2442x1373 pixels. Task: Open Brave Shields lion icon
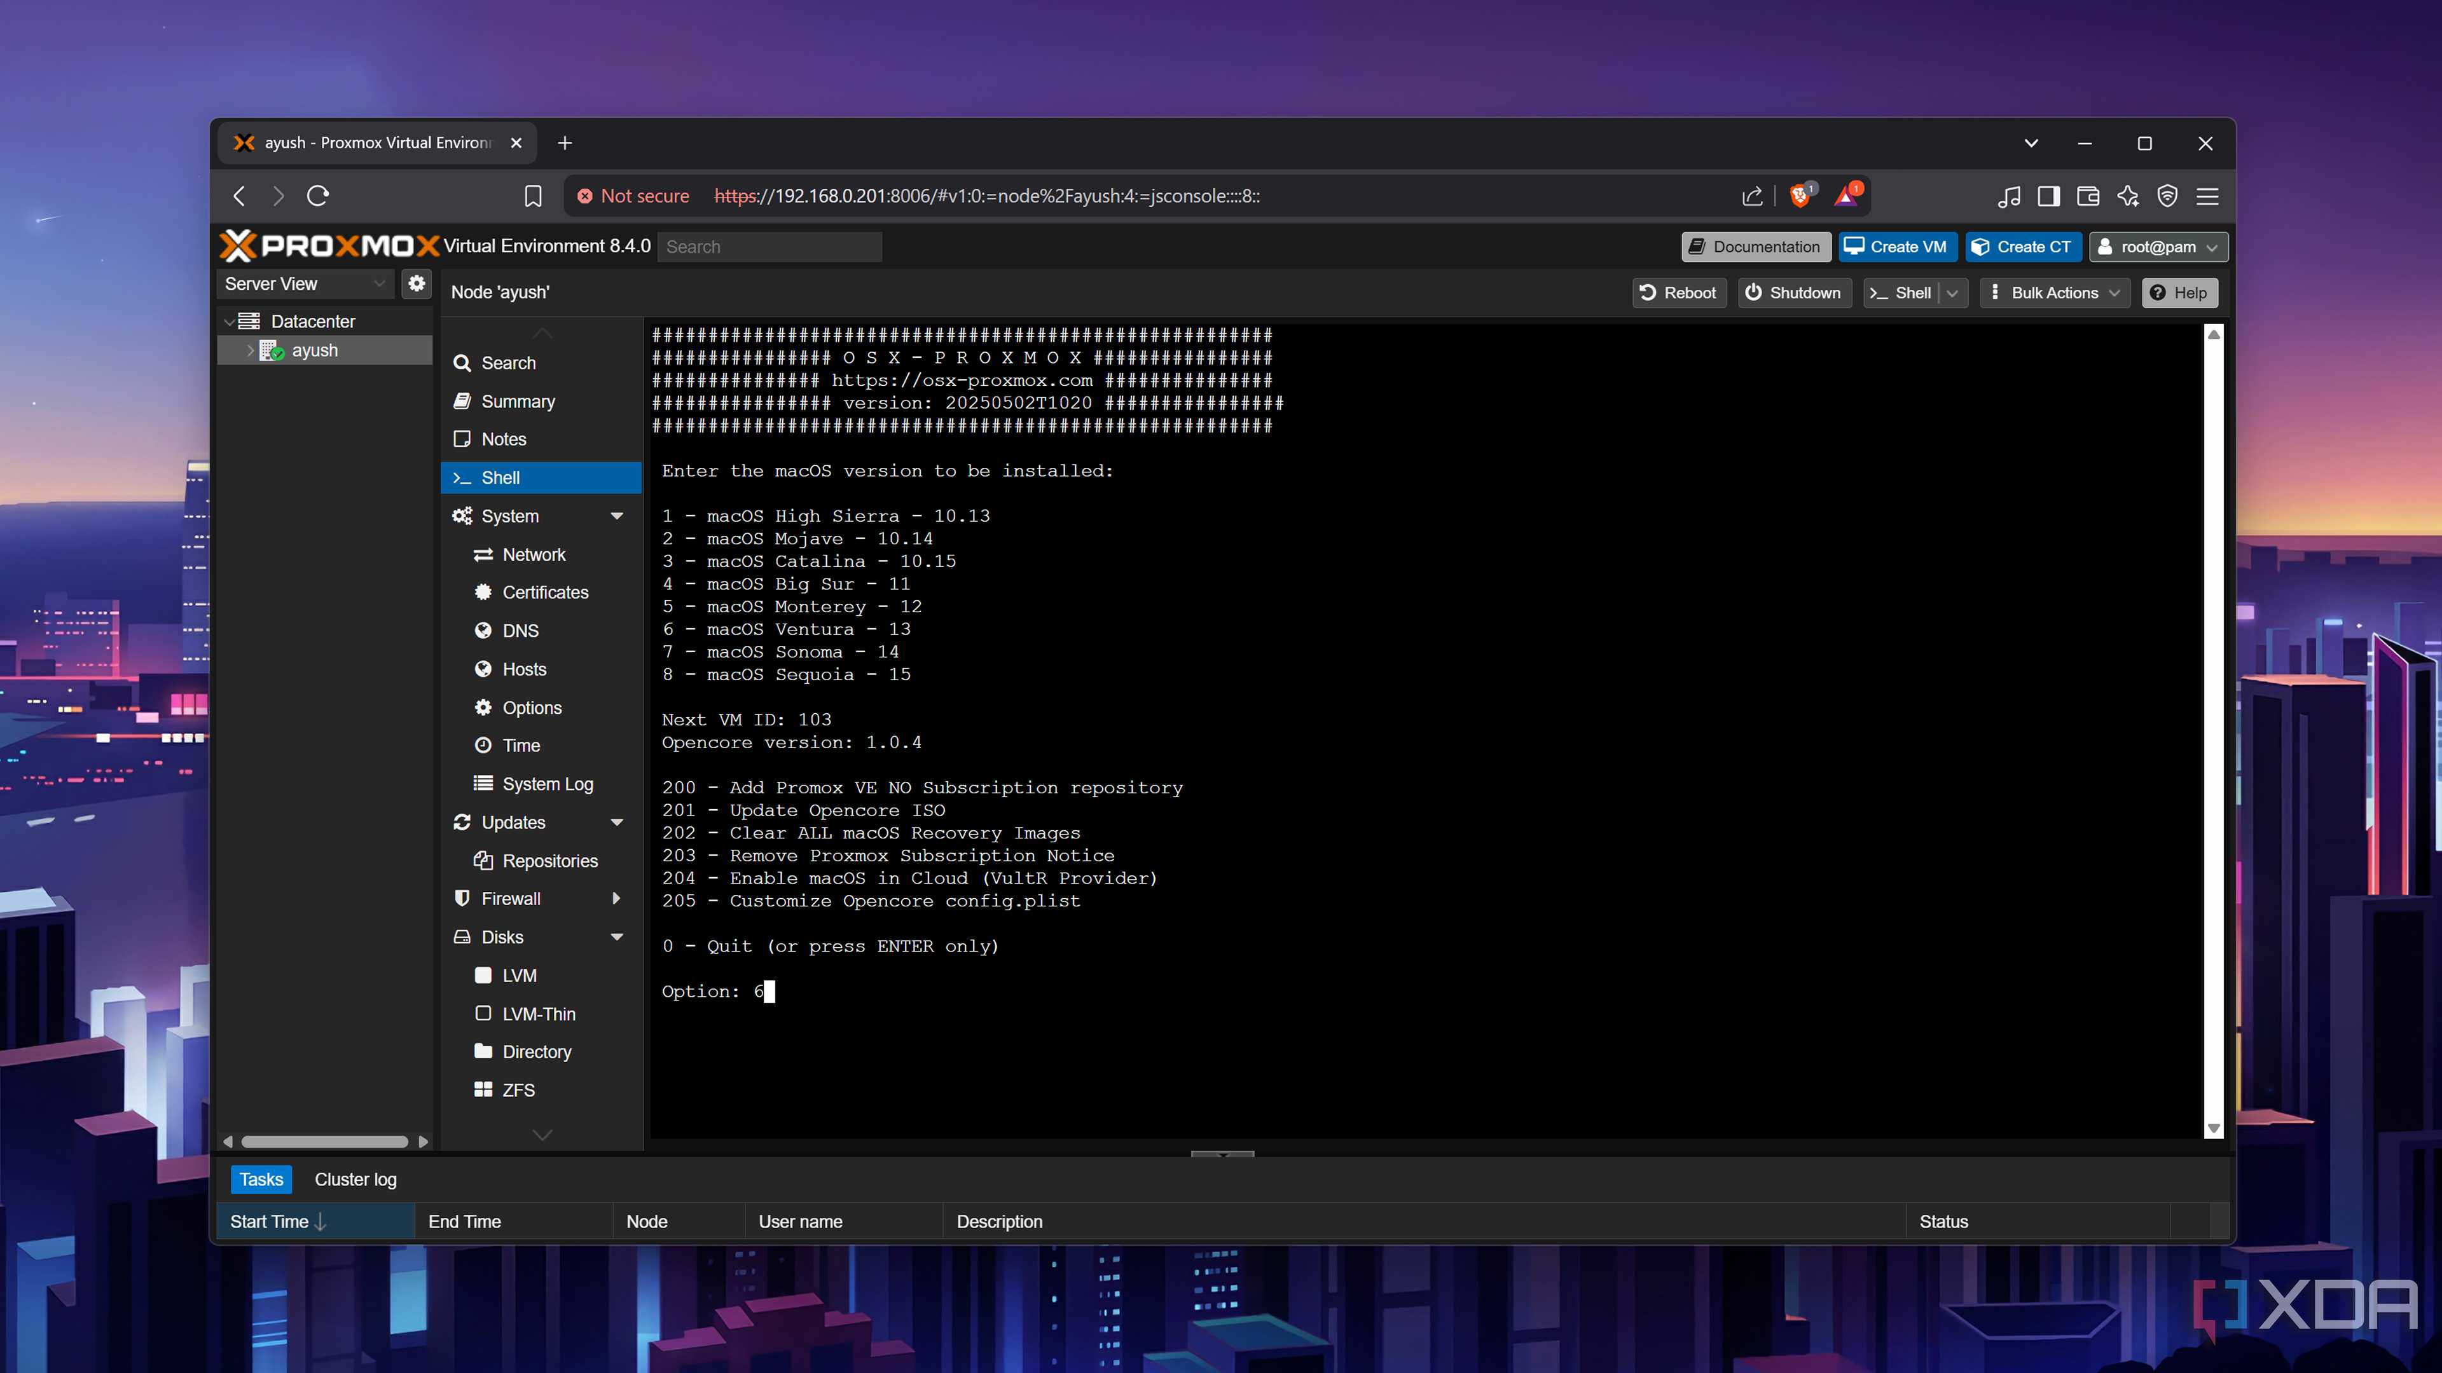(x=1800, y=195)
